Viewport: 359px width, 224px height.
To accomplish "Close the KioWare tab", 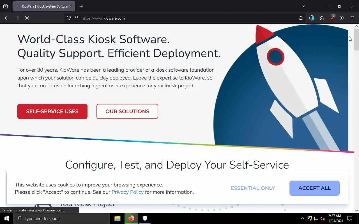I will [70, 6].
